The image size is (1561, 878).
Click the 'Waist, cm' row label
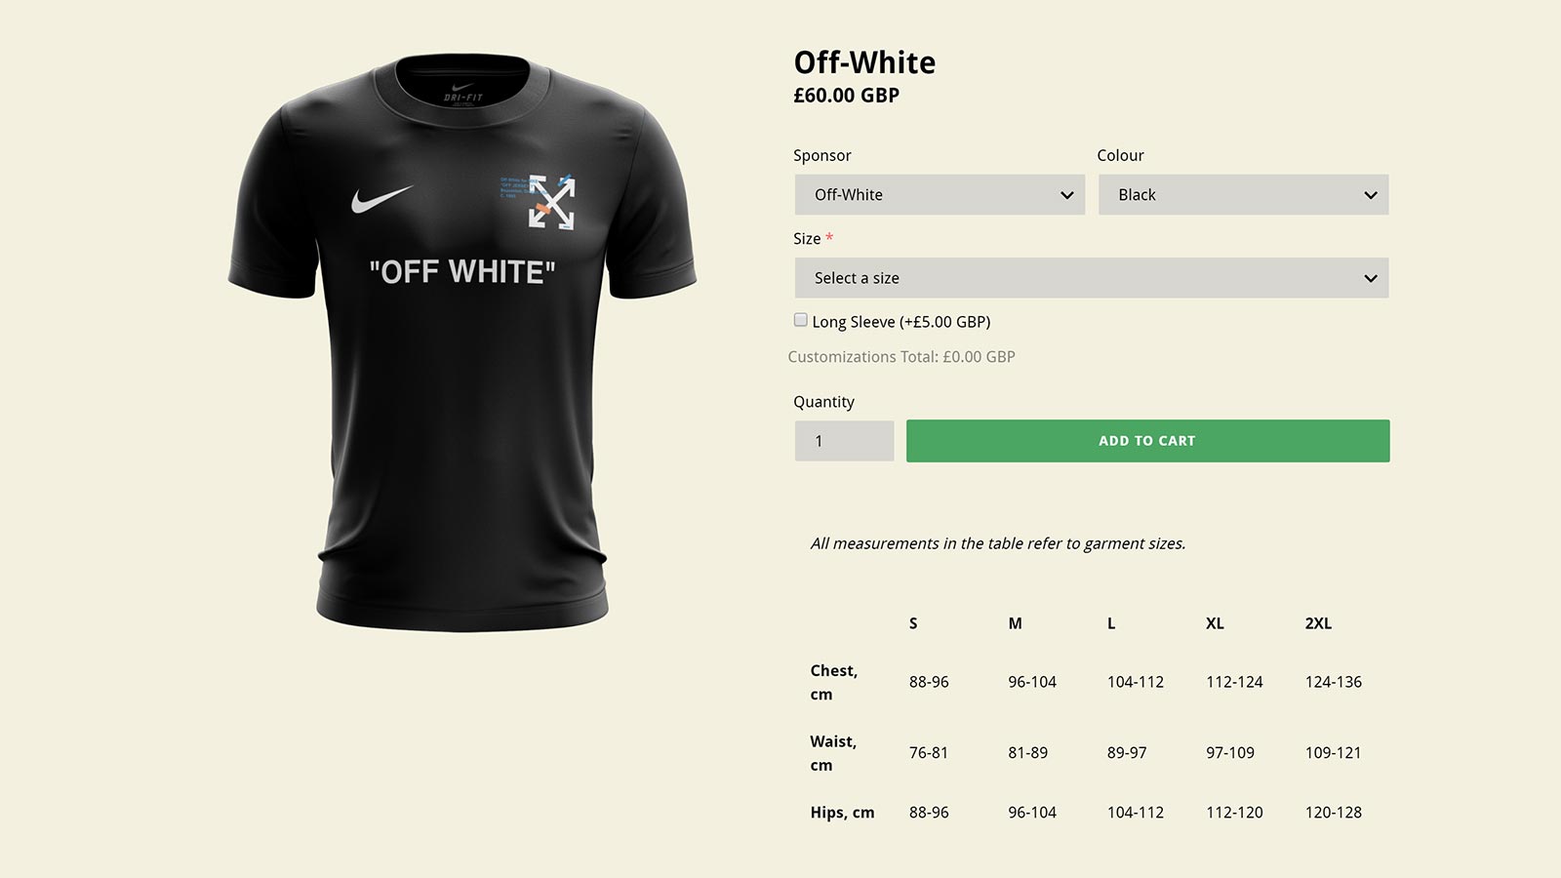833,753
